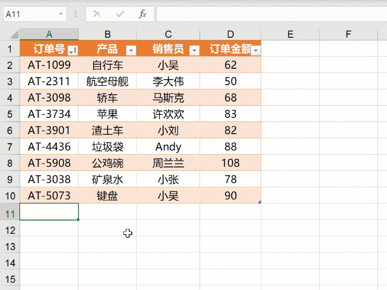Select column A header
387x290 pixels.
click(49, 34)
